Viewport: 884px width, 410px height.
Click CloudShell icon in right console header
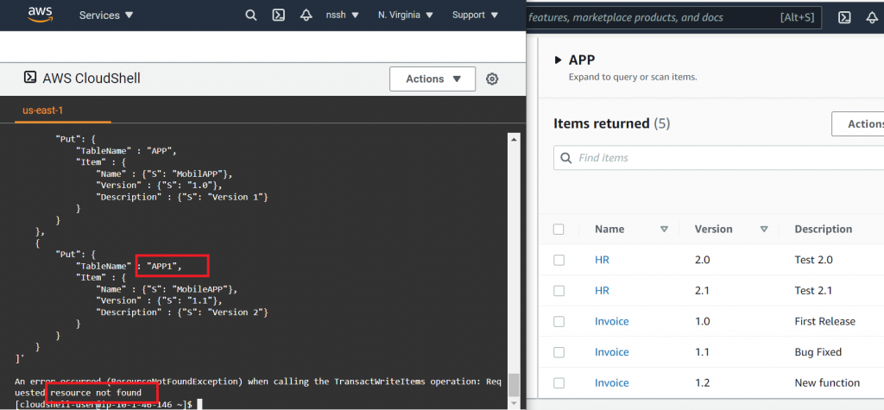pyautogui.click(x=845, y=17)
